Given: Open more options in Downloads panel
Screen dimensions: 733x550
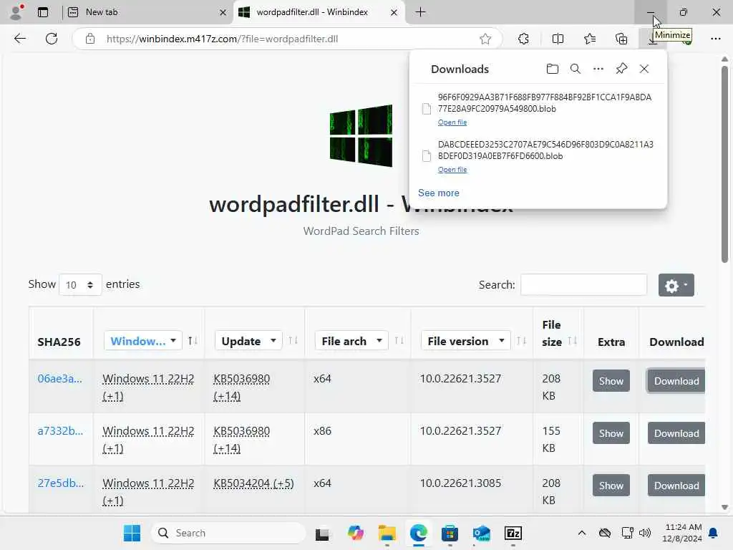Looking at the screenshot, I should [598, 69].
